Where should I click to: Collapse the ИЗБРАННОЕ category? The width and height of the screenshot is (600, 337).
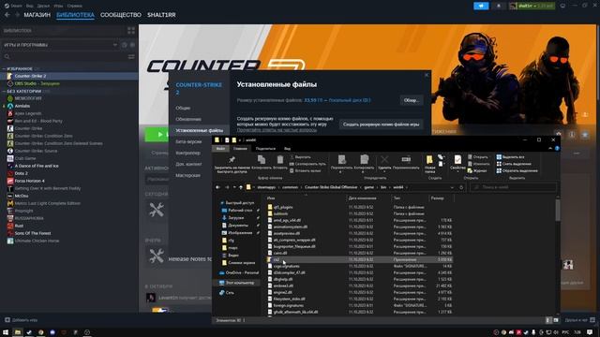4,68
